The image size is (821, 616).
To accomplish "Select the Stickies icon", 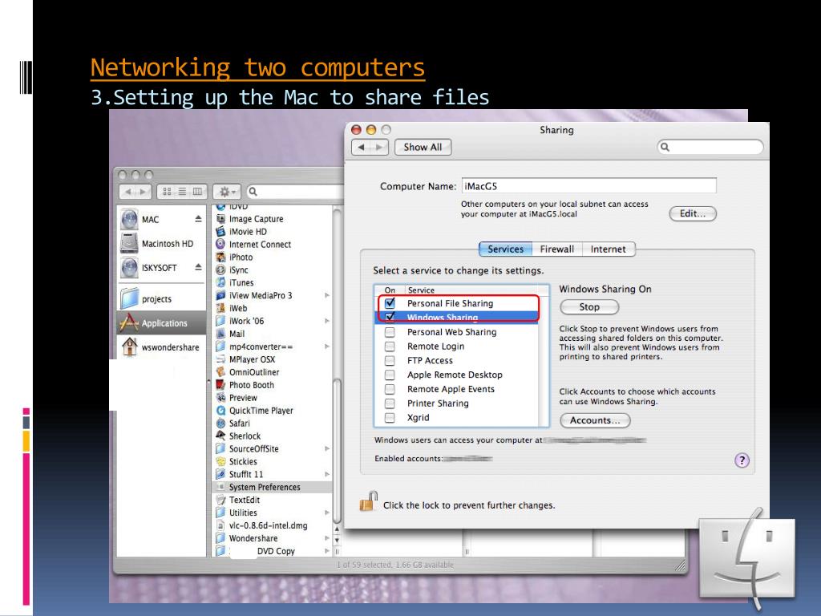I will (221, 461).
